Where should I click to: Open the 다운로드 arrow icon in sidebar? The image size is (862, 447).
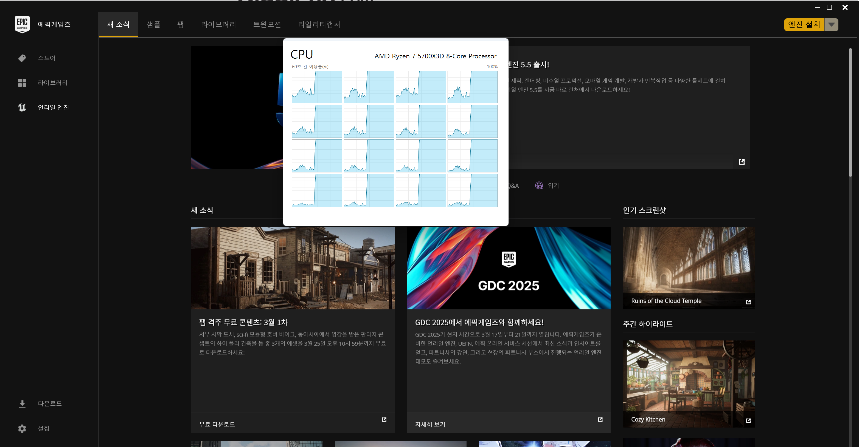pos(22,404)
